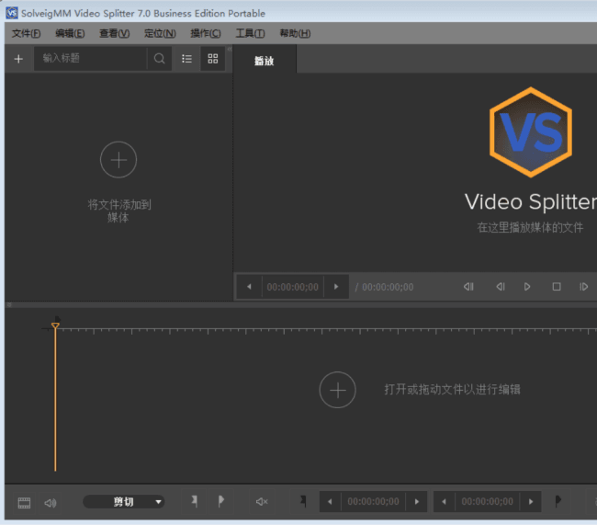
Task: Click the triangle-with-double-bar transport button left of previous-frame
Action: pos(468,287)
